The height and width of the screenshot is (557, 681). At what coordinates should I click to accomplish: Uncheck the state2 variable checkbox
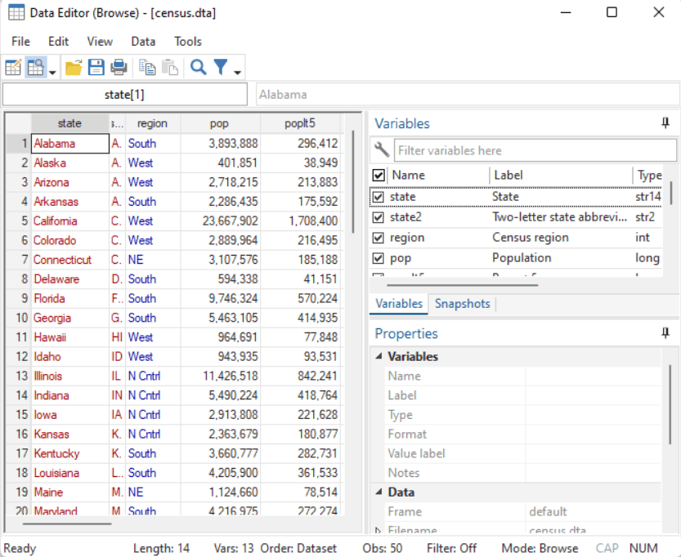coord(379,217)
